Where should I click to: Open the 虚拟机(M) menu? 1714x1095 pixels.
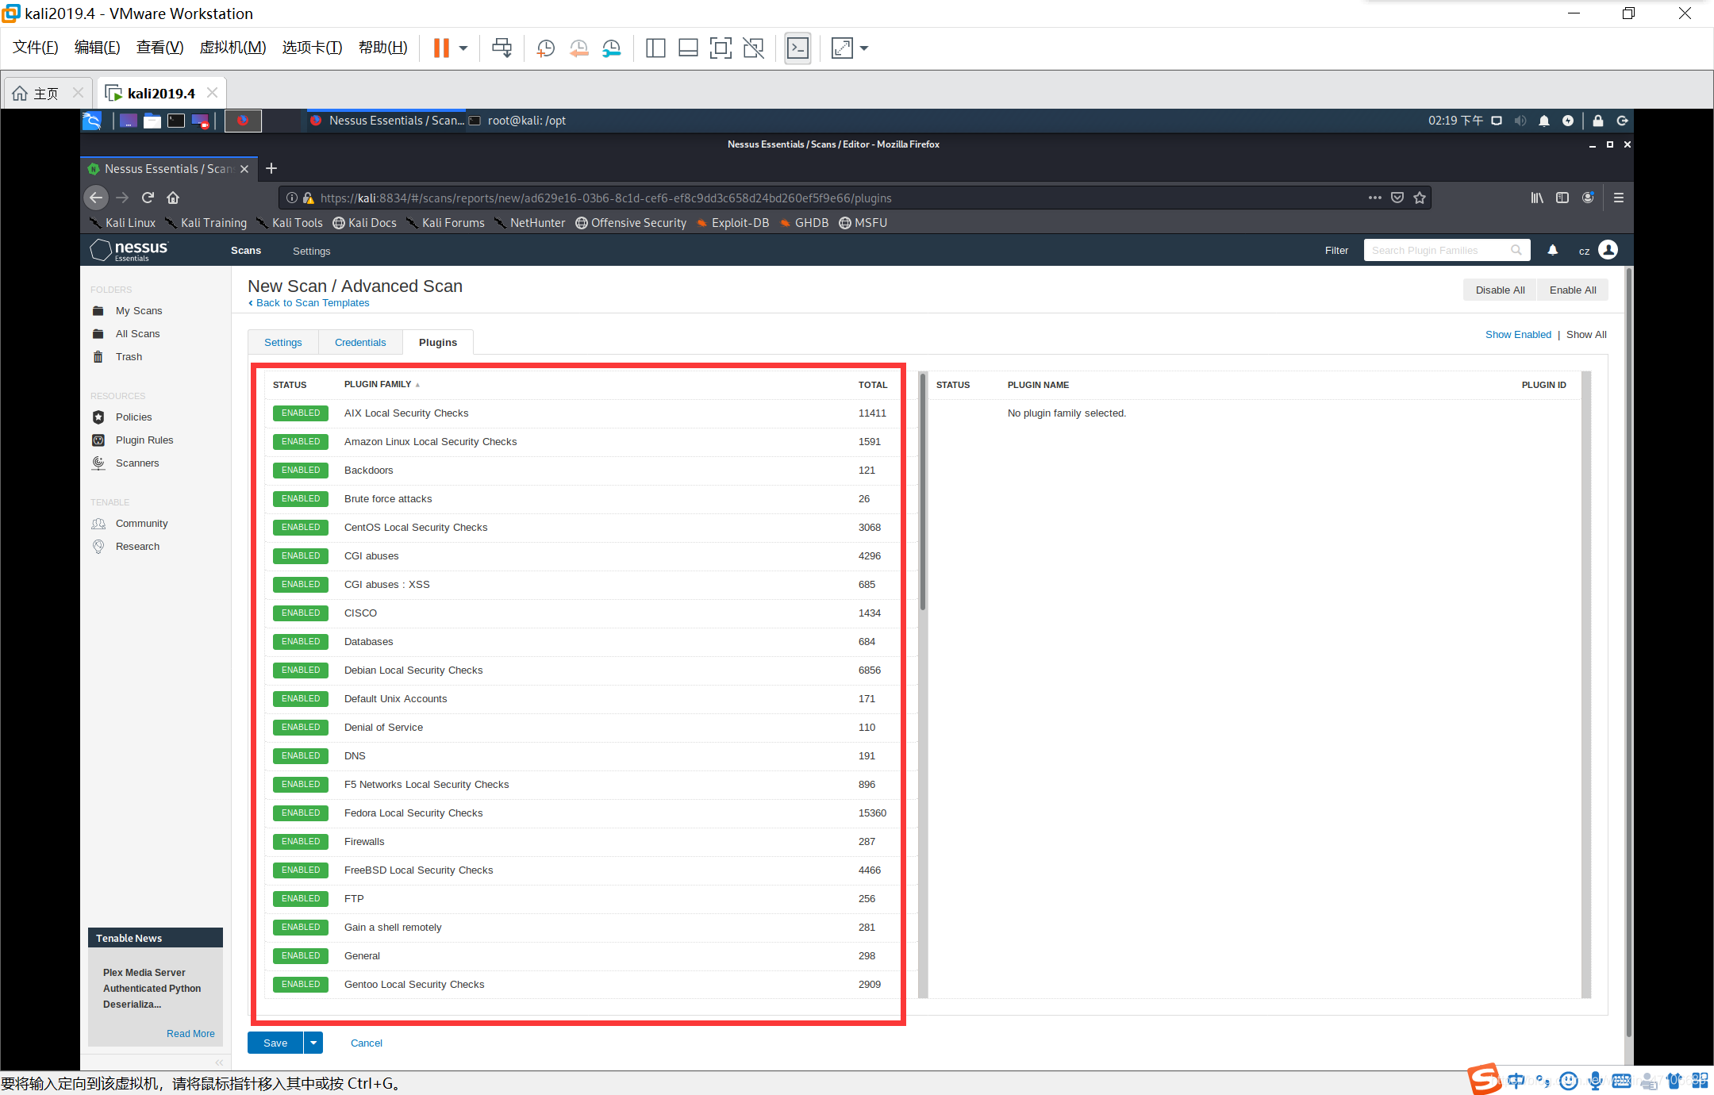click(233, 48)
